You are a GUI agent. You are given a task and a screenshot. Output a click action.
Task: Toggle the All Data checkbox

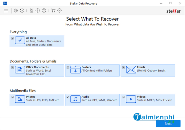12,38
